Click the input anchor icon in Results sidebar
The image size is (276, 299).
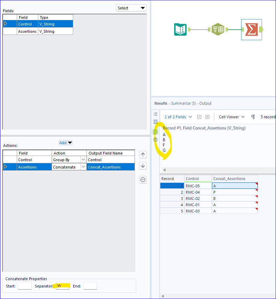coord(155,122)
